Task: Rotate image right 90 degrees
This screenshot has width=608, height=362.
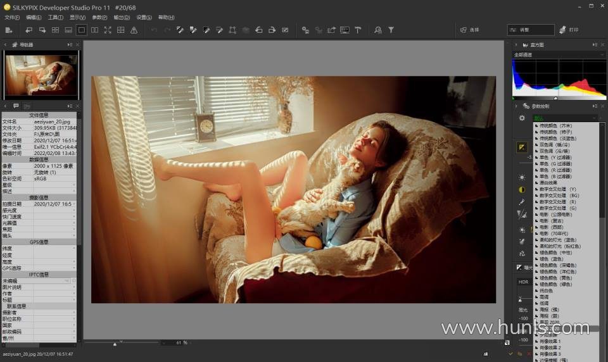Action: pyautogui.click(x=272, y=30)
